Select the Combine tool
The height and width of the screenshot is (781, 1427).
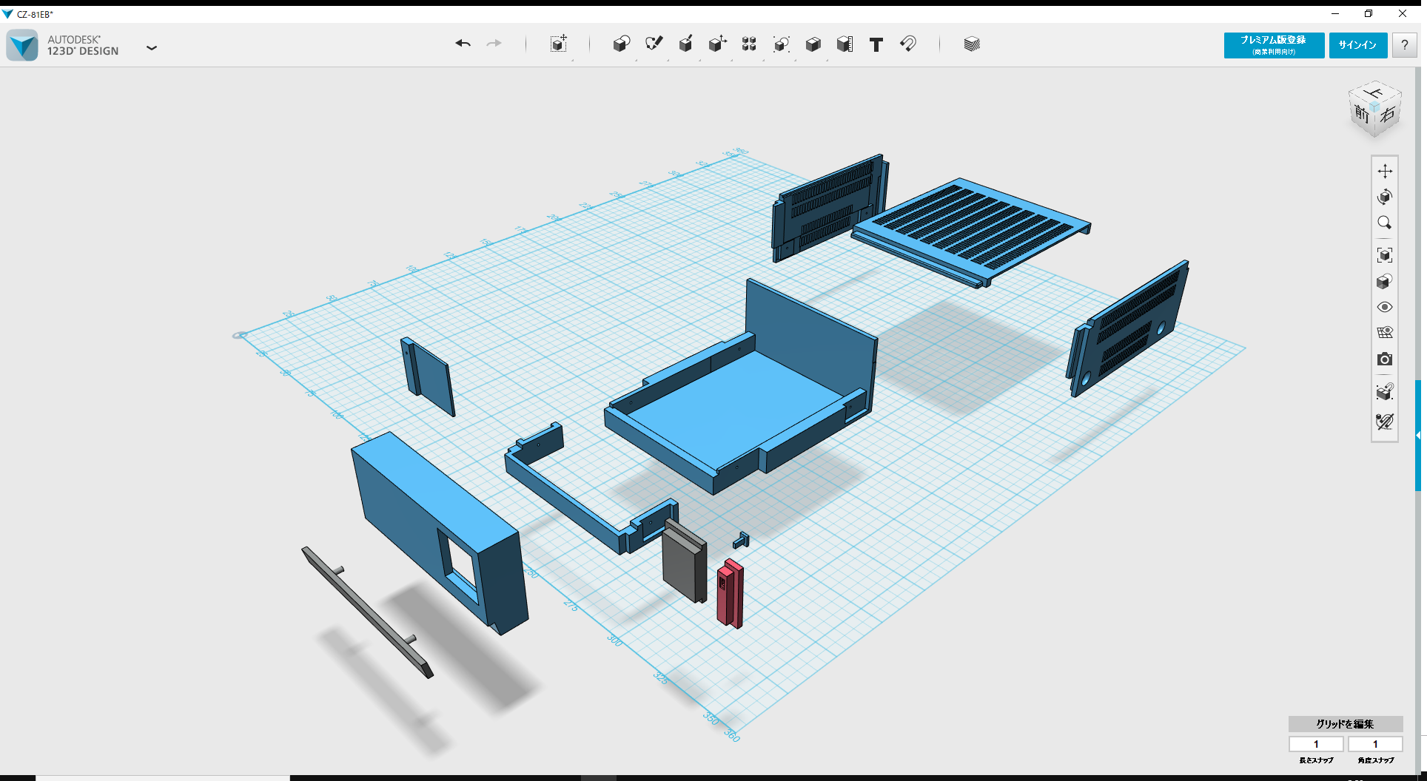813,44
